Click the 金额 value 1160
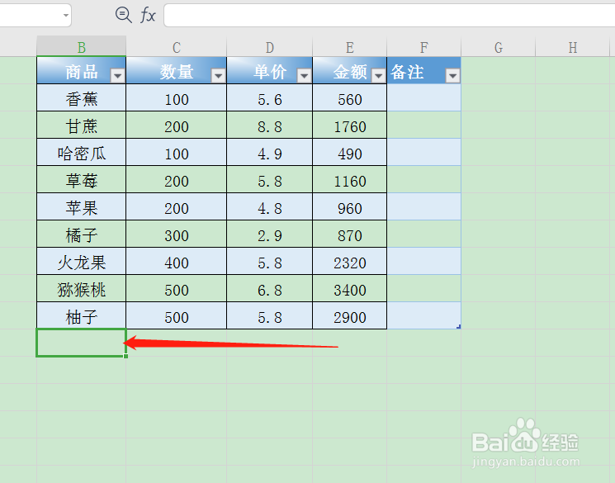 (x=349, y=179)
